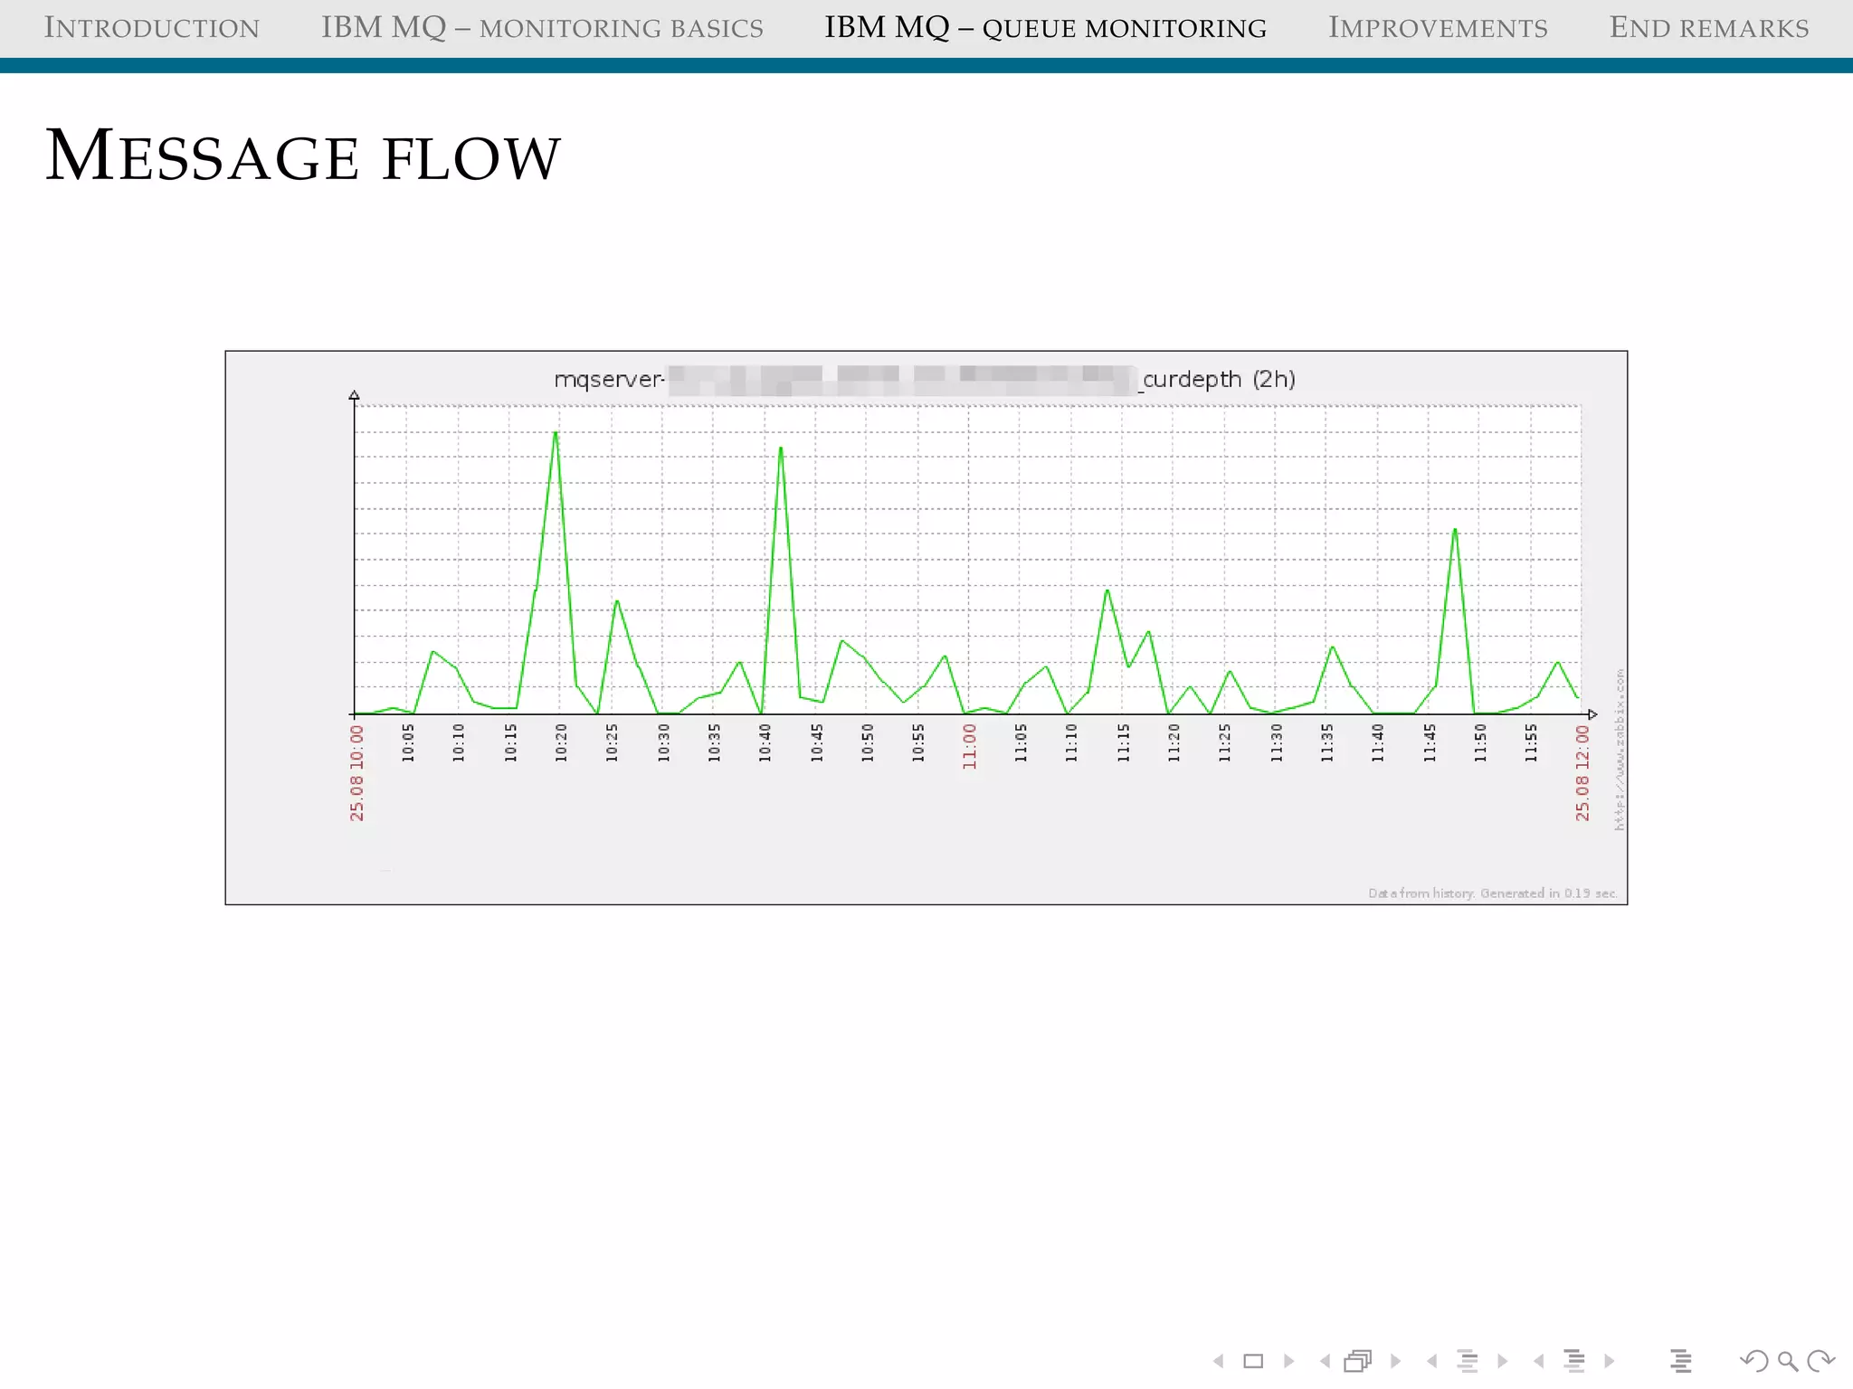Click the stacked frames navigation icon
1853x1389 pixels.
1358,1361
